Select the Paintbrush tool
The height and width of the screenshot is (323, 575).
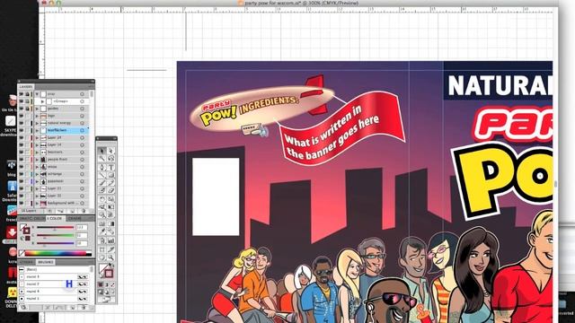(102, 182)
